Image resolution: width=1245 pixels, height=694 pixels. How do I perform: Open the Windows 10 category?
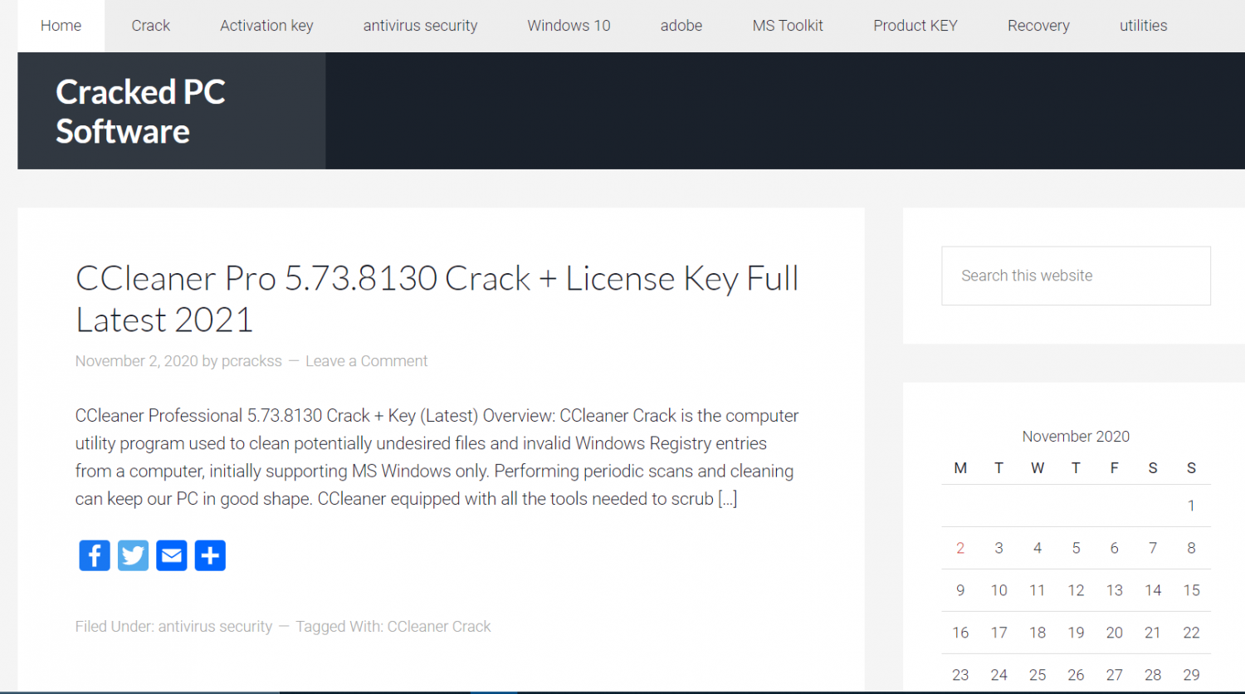(x=569, y=26)
